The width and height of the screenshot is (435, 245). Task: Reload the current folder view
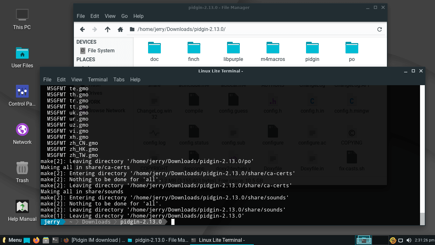click(x=379, y=29)
